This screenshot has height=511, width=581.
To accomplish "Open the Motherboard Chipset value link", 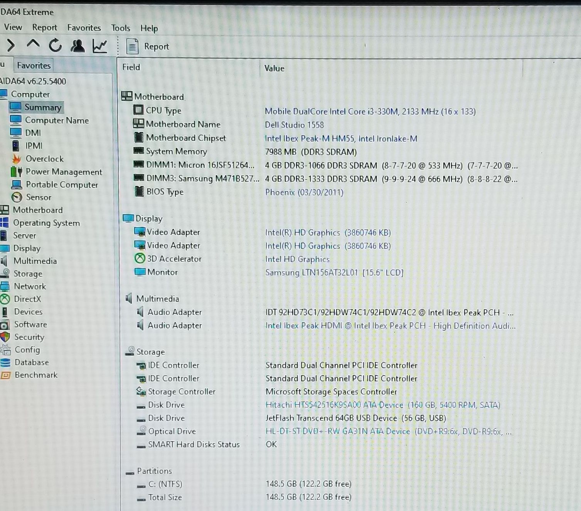I will point(341,139).
